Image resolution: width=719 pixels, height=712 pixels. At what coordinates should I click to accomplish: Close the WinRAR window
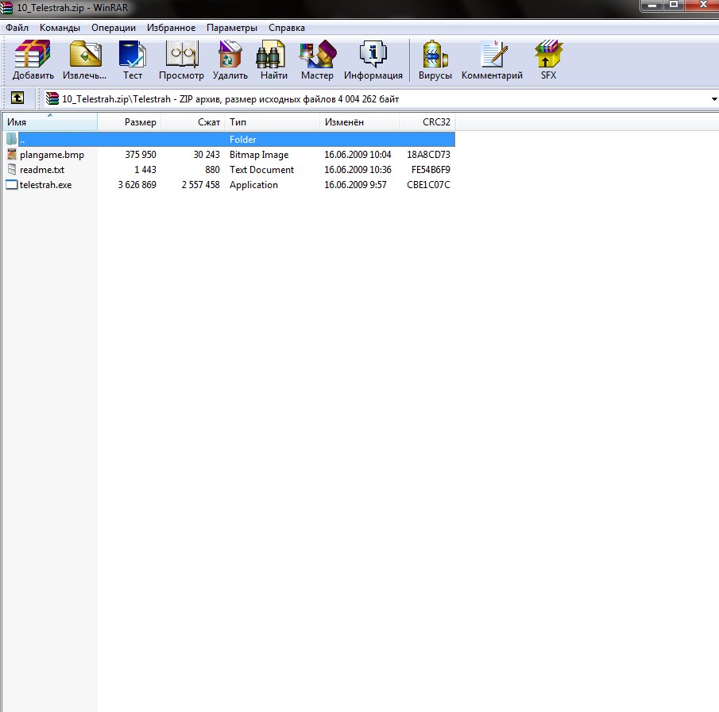pos(702,5)
